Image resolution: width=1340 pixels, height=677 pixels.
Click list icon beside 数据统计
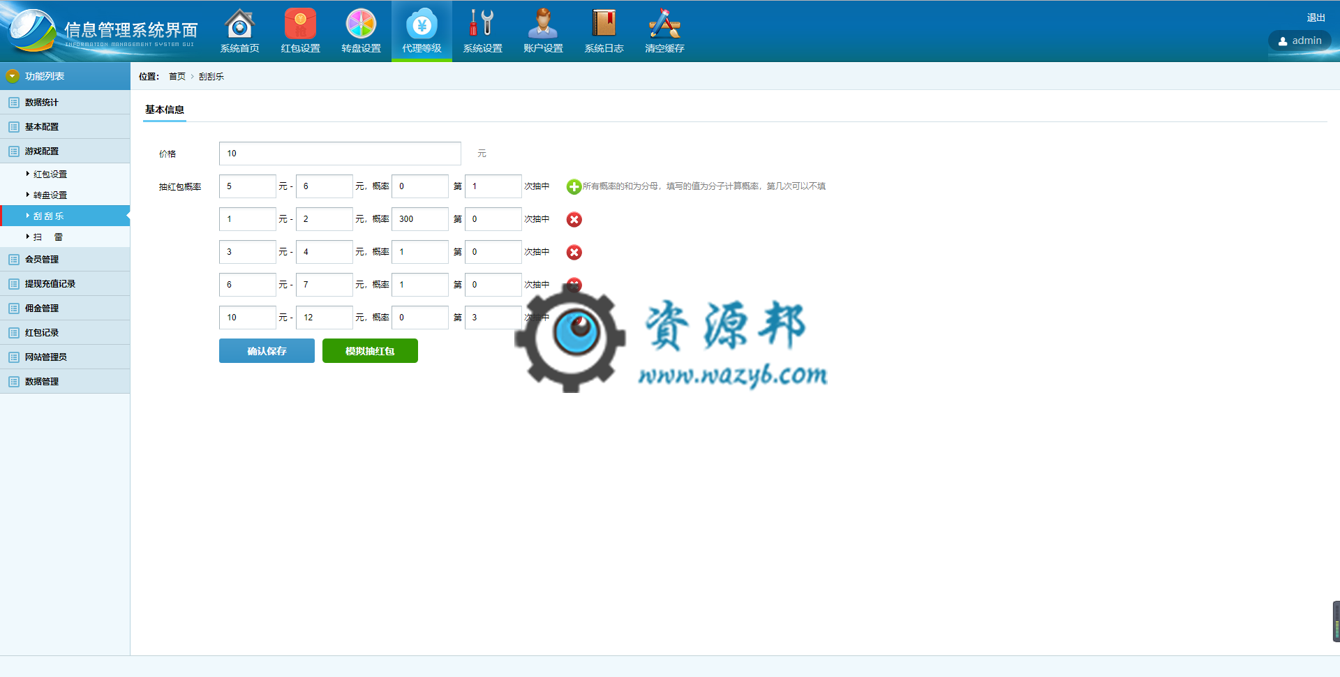(13, 103)
